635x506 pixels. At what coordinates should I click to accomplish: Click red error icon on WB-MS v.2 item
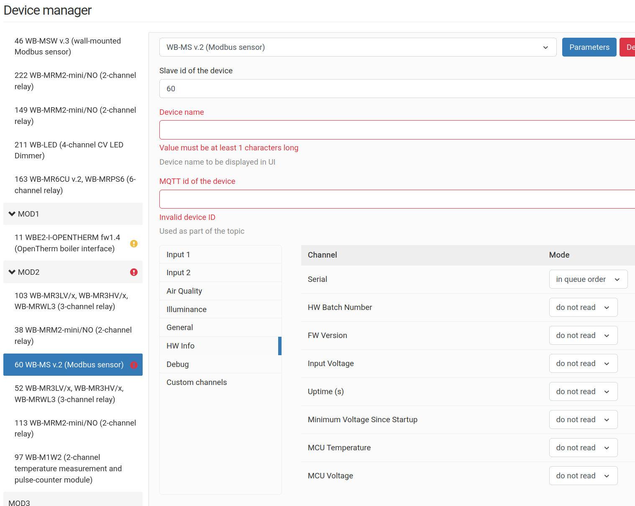[134, 365]
